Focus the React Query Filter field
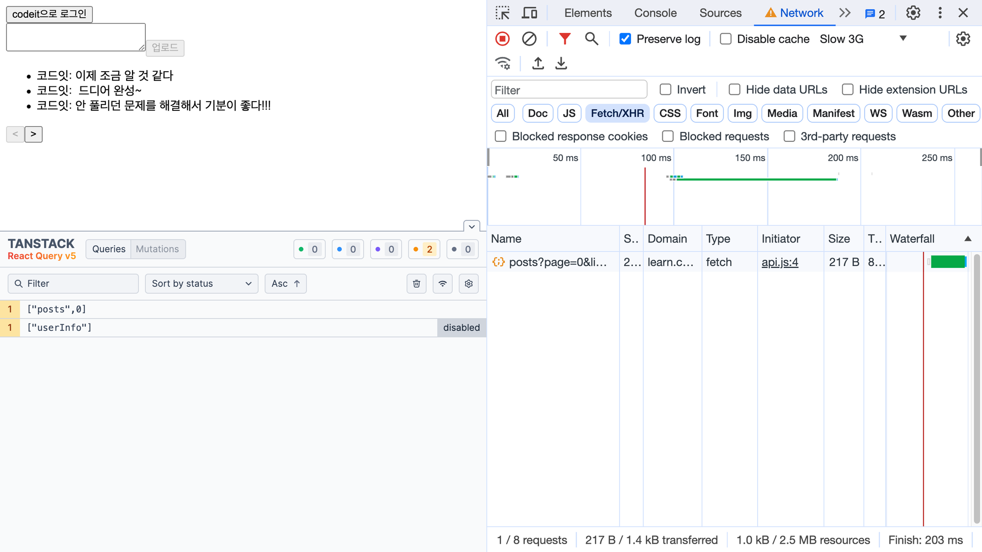This screenshot has width=982, height=552. 73,284
